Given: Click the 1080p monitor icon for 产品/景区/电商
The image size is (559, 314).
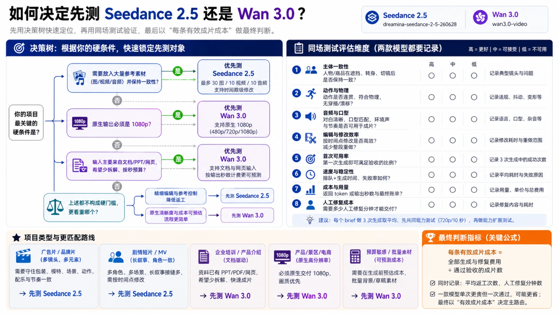Looking at the screenshot, I should [x=282, y=257].
